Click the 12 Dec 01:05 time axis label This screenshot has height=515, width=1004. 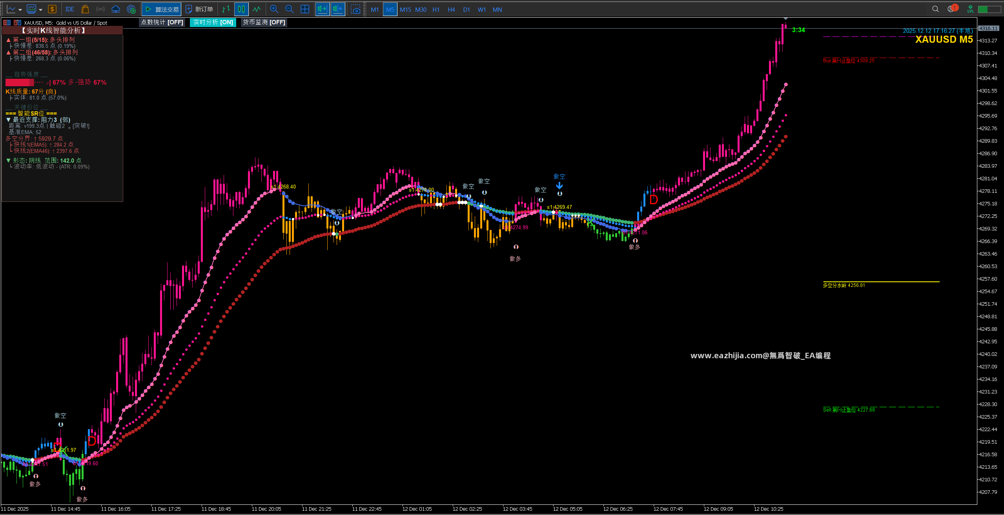click(417, 509)
